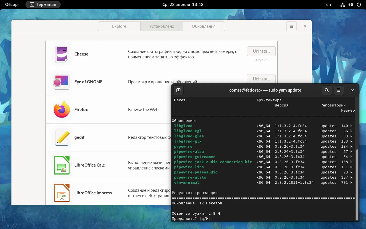The height and width of the screenshot is (229, 366).
Task: Click the libglvnd package name in terminal
Action: [183, 126]
